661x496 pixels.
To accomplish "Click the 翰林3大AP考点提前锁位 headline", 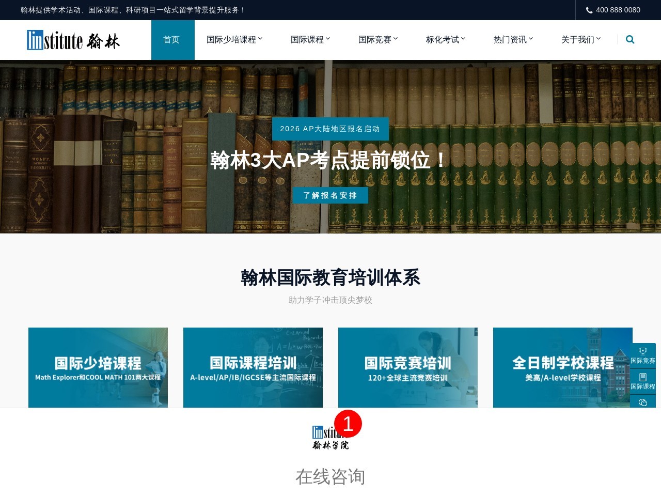I will click(330, 160).
